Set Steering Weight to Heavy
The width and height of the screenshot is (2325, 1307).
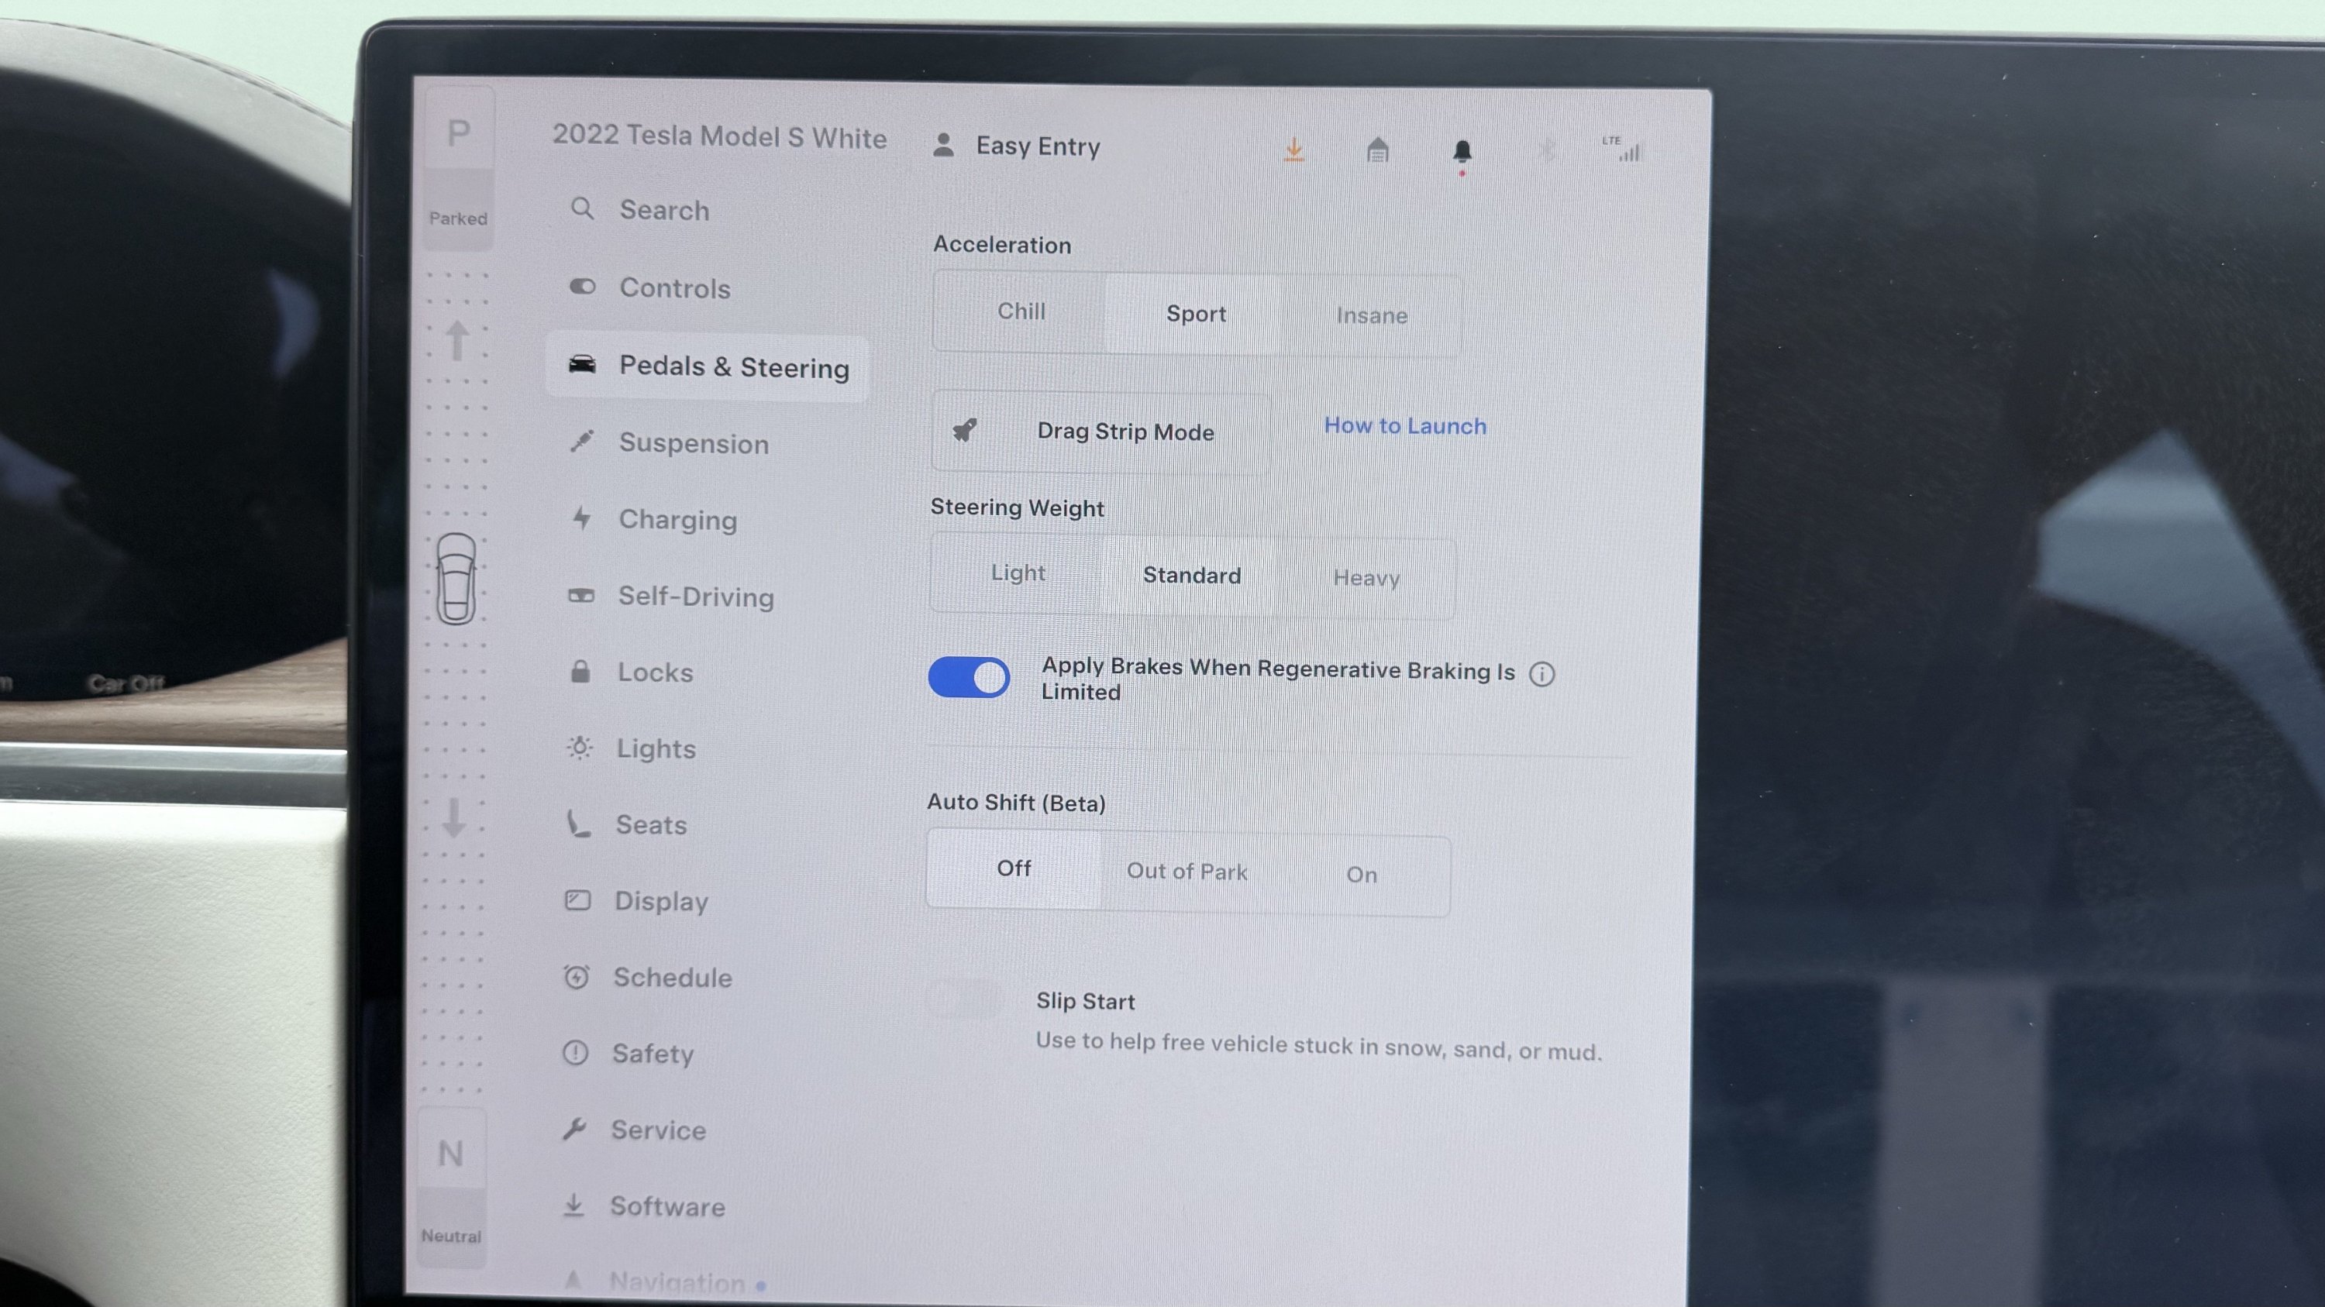1366,578
